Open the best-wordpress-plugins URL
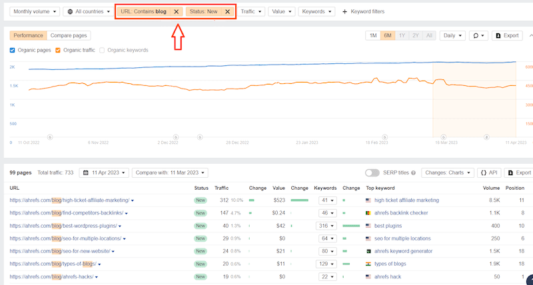 (63, 226)
